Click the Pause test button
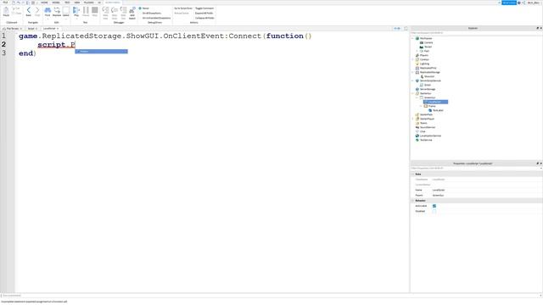This screenshot has height=305, width=543. 86,11
